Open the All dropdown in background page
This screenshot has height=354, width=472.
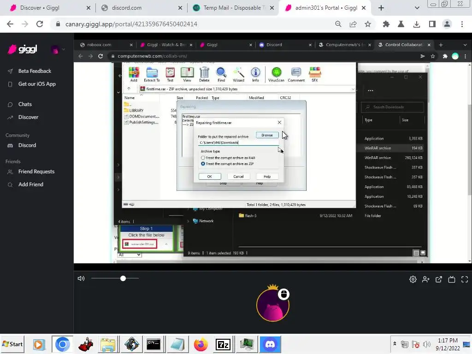pyautogui.click(x=130, y=254)
